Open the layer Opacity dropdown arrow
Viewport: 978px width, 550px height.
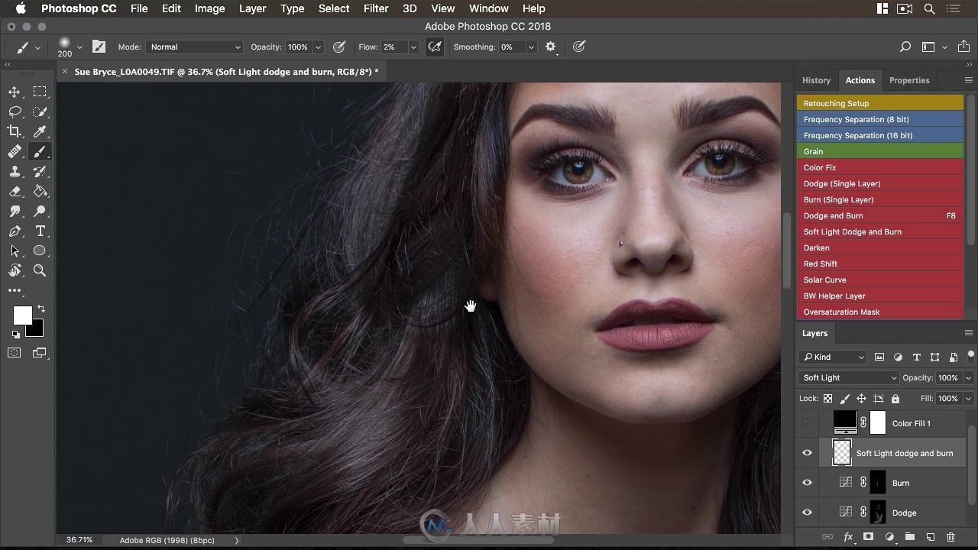point(968,377)
